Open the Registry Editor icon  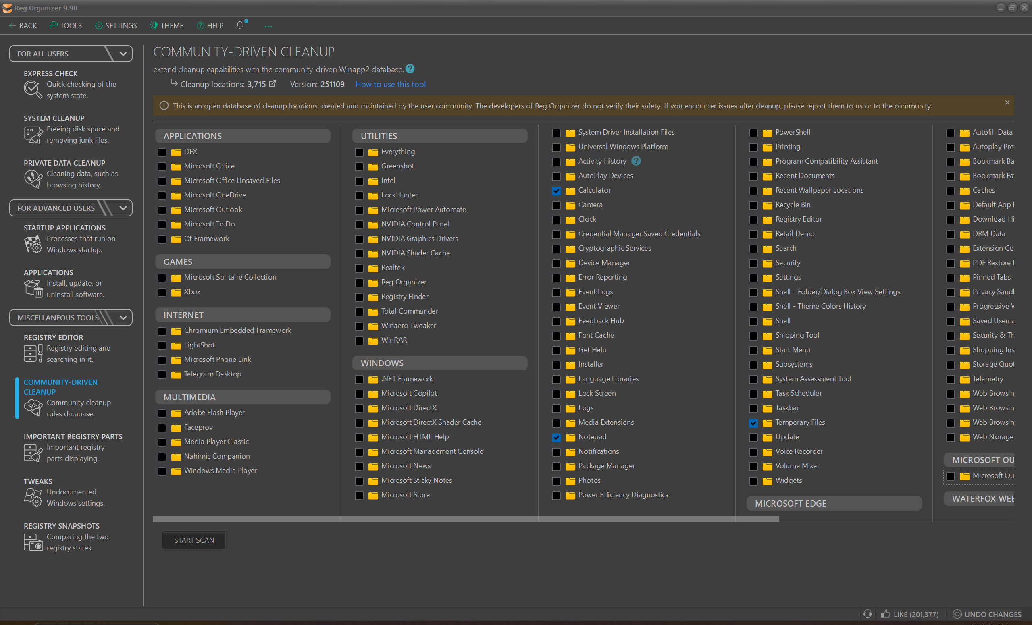33,354
